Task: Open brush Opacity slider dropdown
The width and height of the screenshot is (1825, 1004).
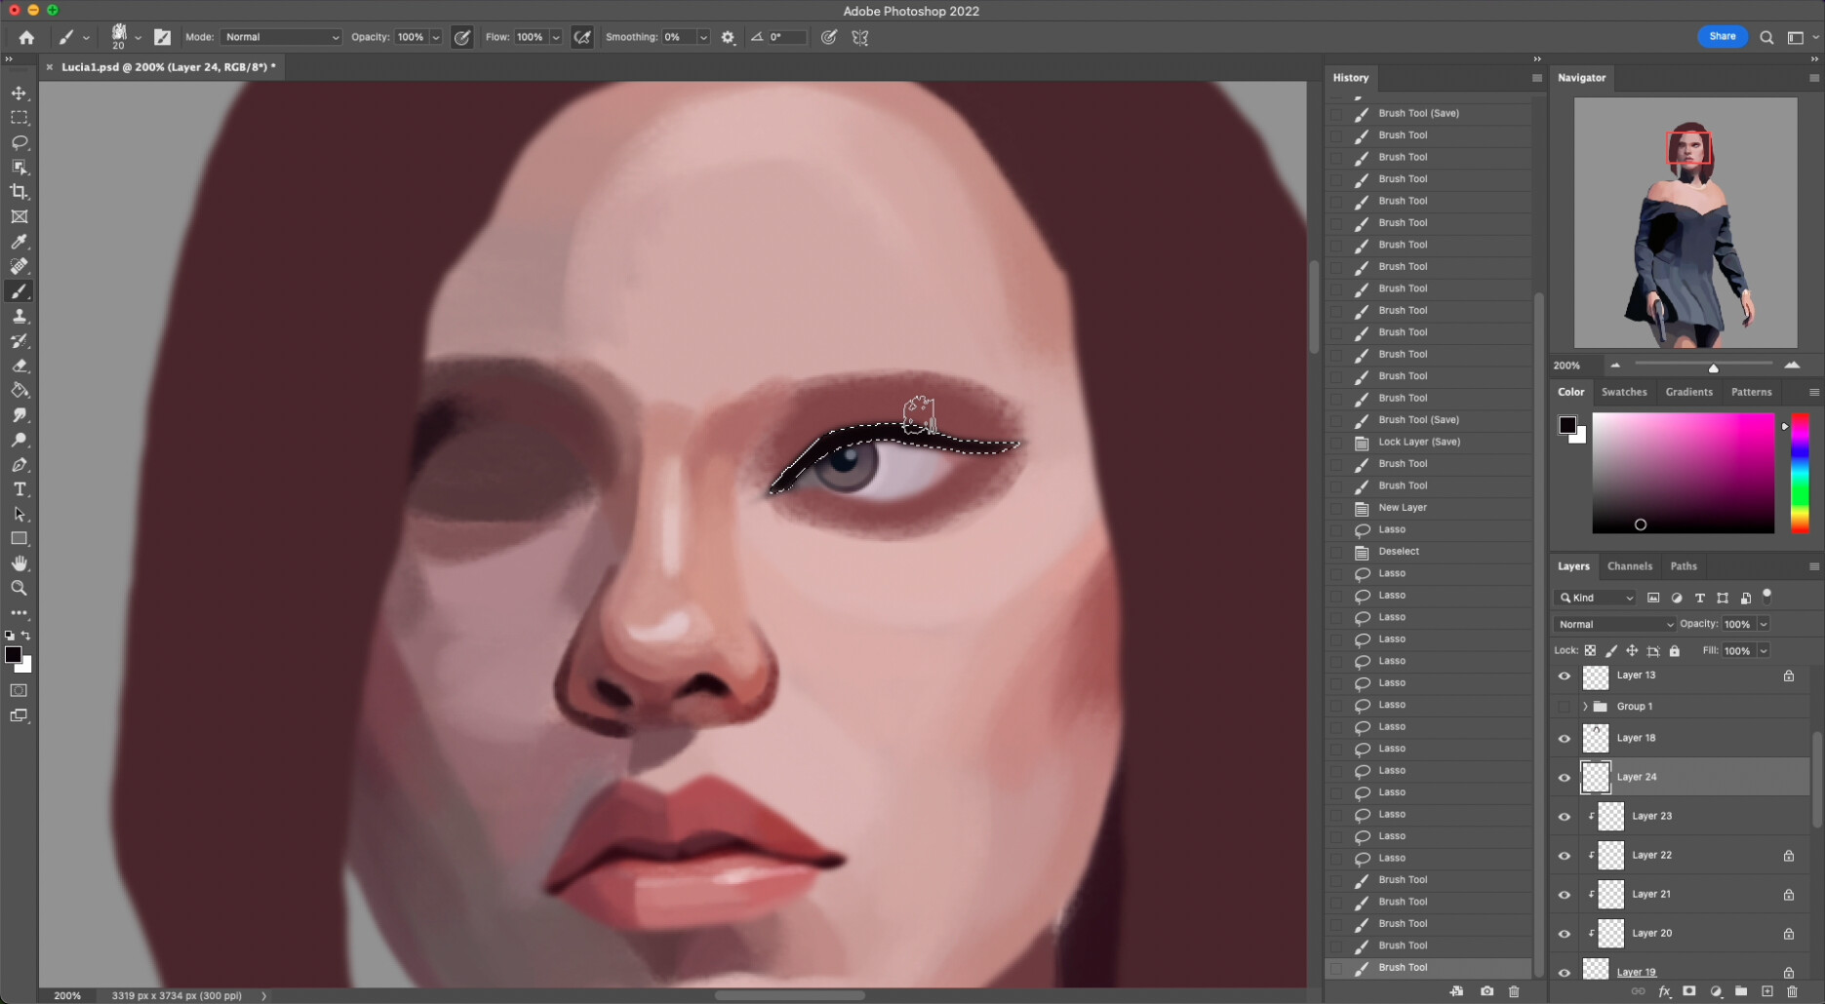Action: click(x=435, y=37)
